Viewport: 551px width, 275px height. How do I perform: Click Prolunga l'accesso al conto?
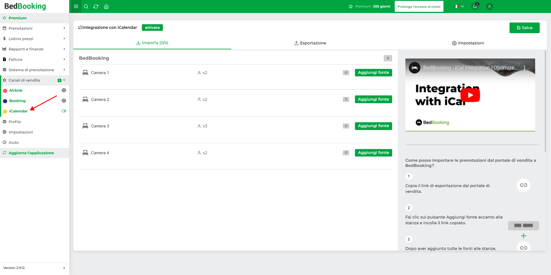tap(419, 6)
